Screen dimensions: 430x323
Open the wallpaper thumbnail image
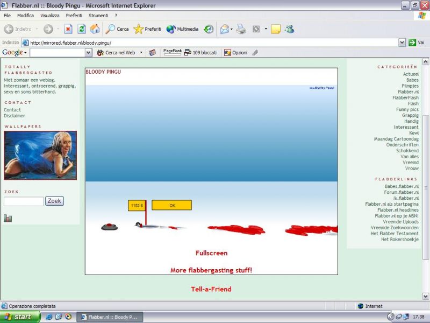40,156
